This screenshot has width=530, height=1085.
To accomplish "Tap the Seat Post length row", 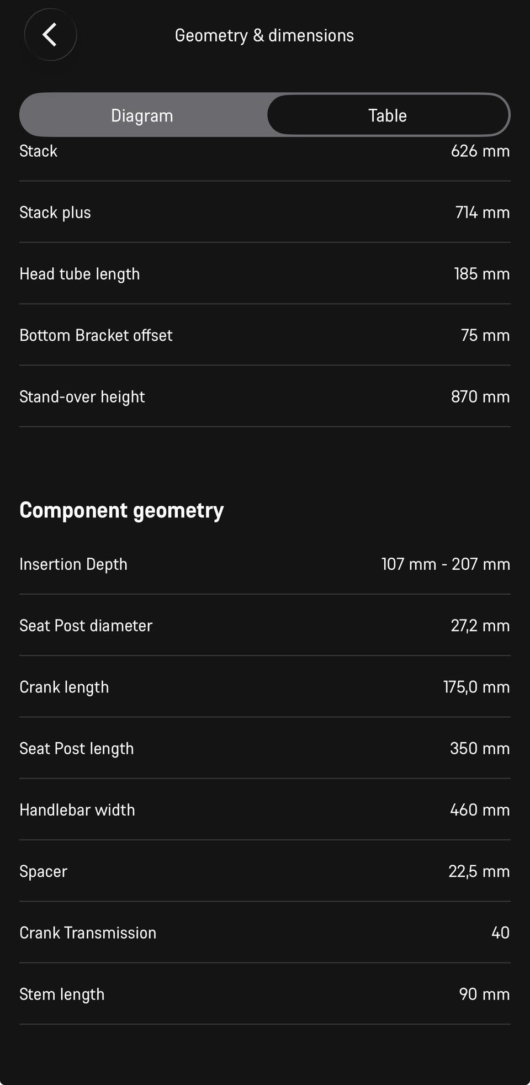I will pyautogui.click(x=265, y=748).
